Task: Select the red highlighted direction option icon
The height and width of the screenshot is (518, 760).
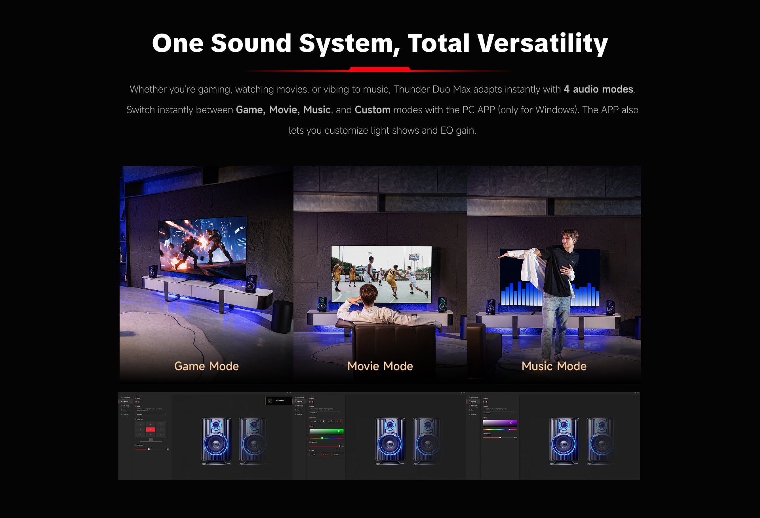Action: [x=339, y=421]
